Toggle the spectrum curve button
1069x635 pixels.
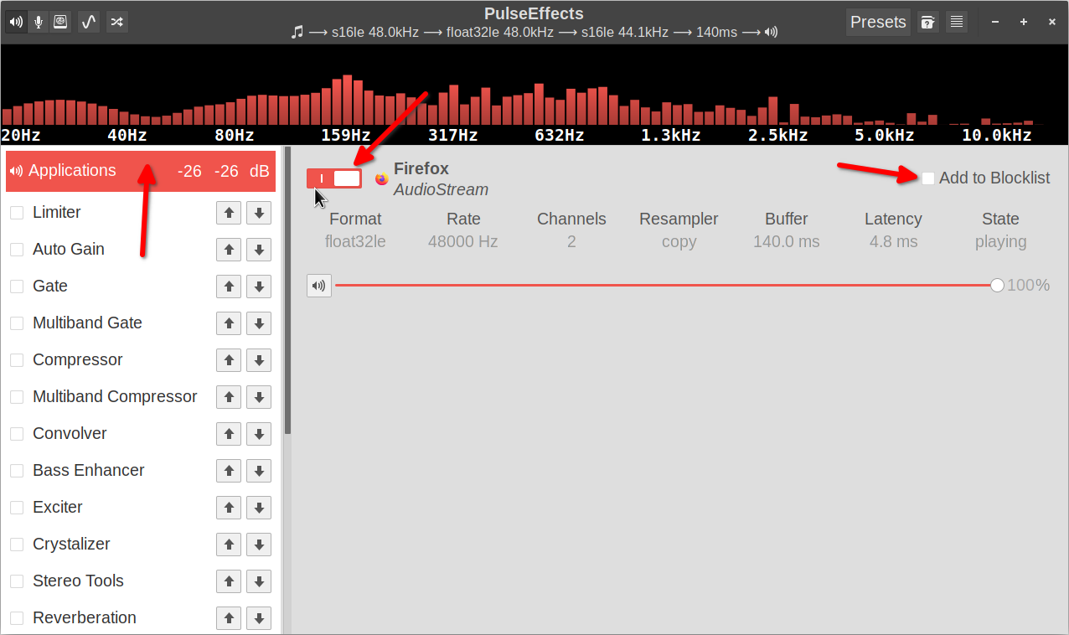click(x=89, y=22)
